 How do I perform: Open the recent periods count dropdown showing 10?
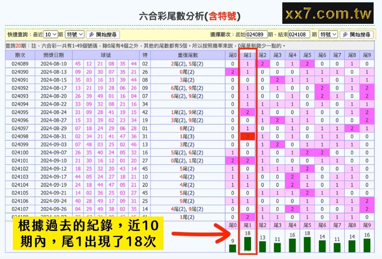click(51, 35)
